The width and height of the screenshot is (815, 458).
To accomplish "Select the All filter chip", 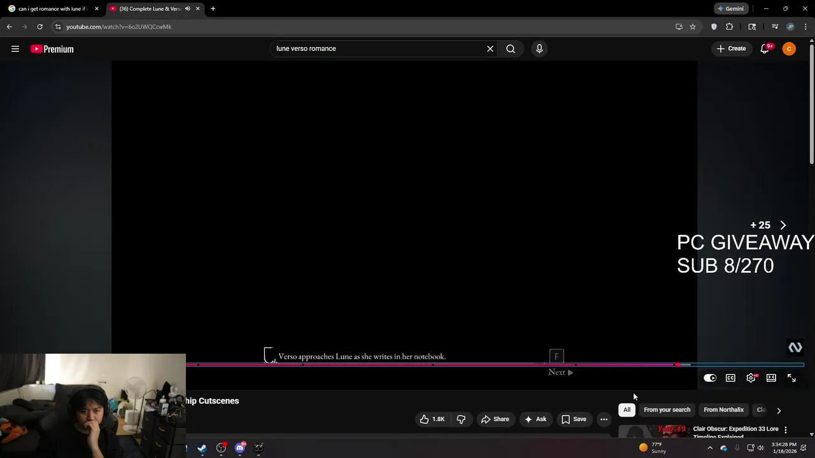I will click(x=627, y=410).
